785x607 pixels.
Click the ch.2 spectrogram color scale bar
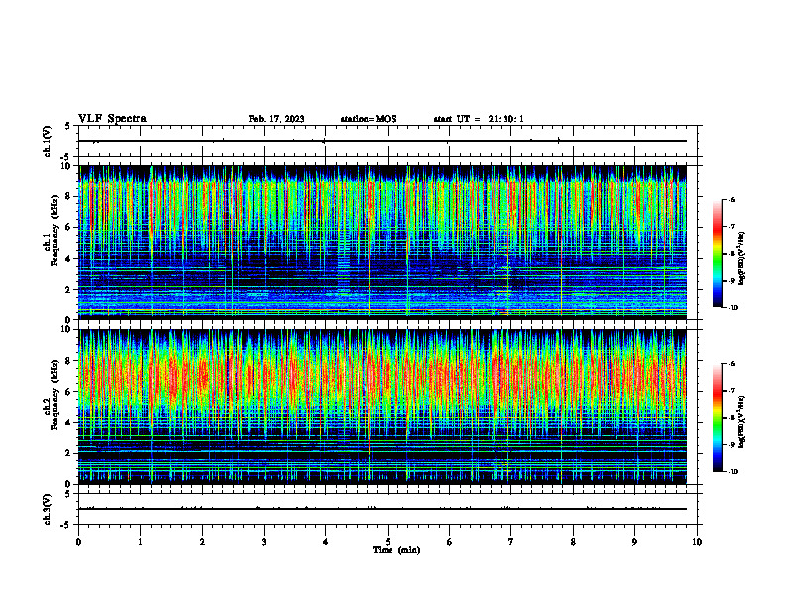pyautogui.click(x=717, y=418)
